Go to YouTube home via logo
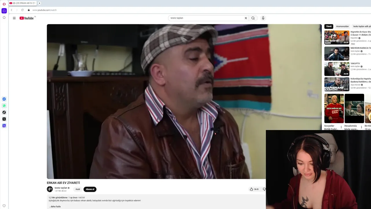The height and width of the screenshot is (209, 371). pyautogui.click(x=27, y=18)
